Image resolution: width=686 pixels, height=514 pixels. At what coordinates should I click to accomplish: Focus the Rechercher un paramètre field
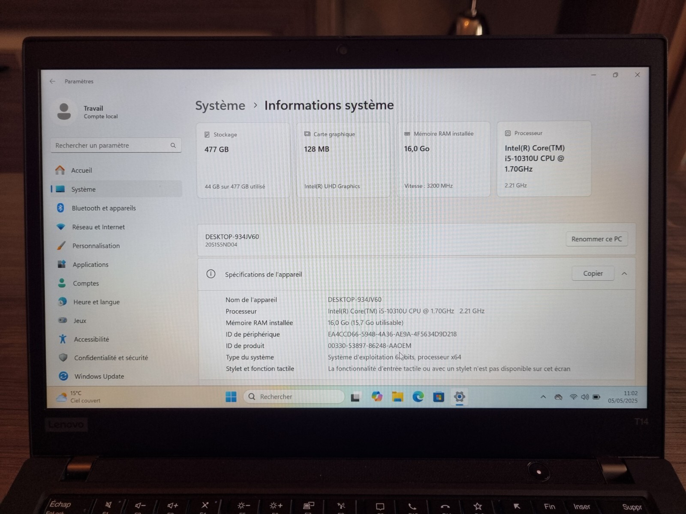[116, 146]
